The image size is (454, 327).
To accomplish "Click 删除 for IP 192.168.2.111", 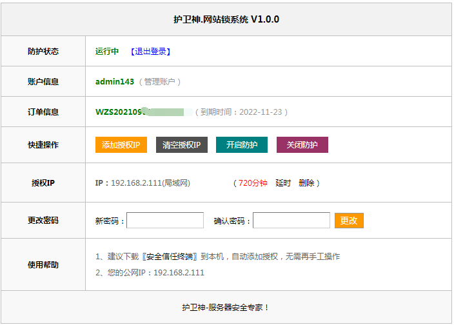I will pos(306,183).
